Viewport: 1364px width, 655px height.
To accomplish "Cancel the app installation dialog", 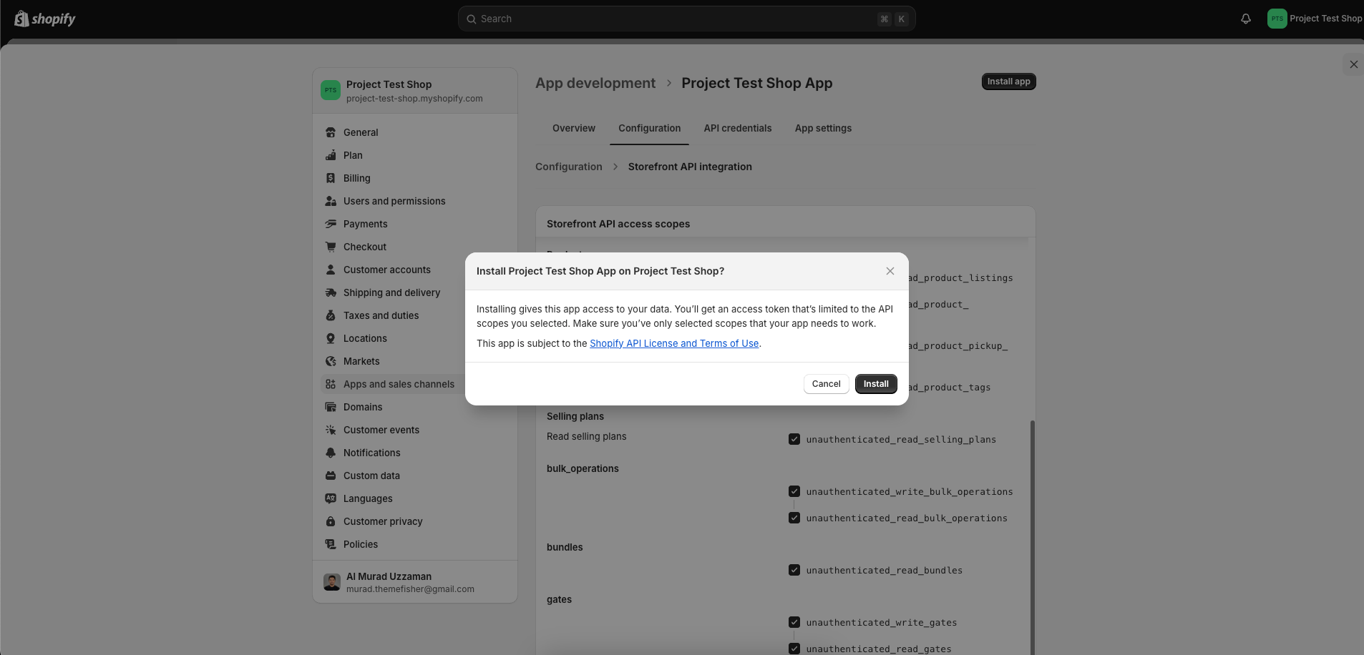I will tap(826, 384).
